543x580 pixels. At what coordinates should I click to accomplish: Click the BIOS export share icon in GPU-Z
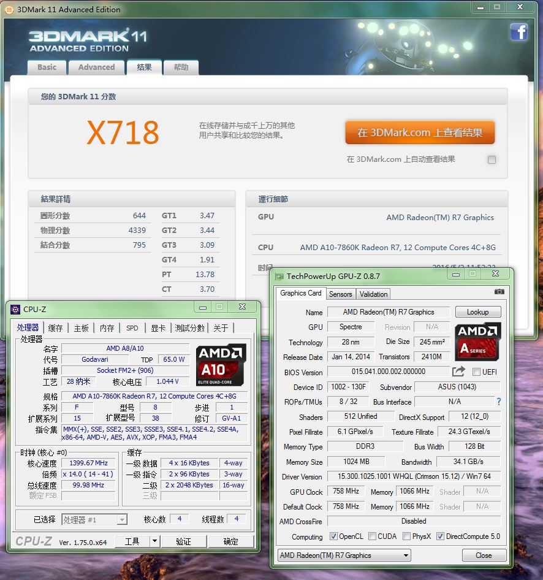click(x=458, y=371)
